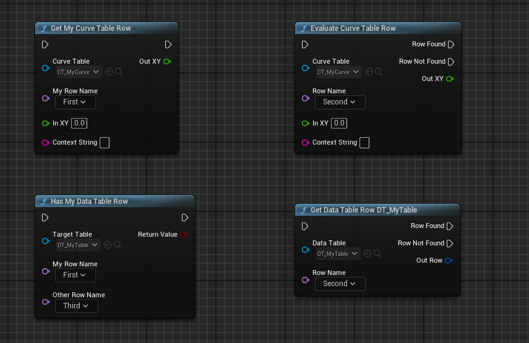Screen dimensions: 529x343
Task: Open First dropdown in Has My Data Table Row
Action: click(x=75, y=275)
